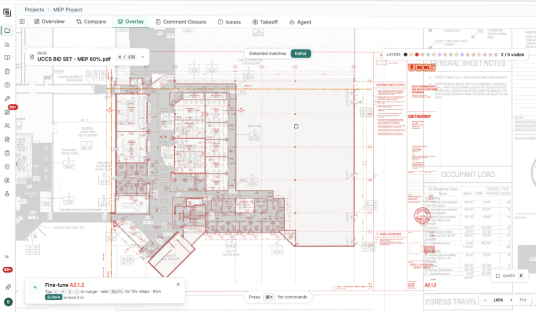Open the document page sidebar icon
The width and height of the screenshot is (536, 312).
pos(7,140)
